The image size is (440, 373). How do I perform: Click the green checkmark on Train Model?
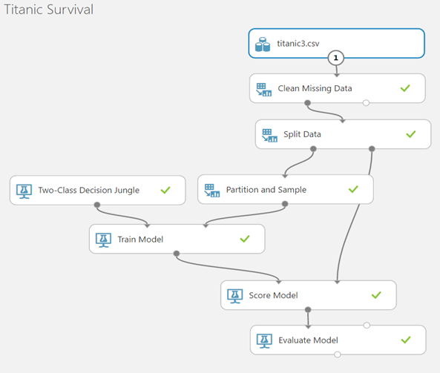pos(245,239)
